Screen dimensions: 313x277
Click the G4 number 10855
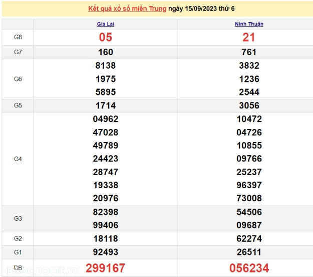[249, 146]
